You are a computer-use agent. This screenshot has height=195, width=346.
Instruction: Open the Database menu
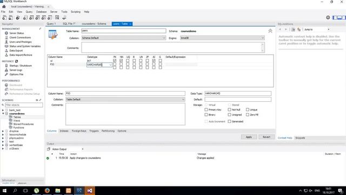click(41, 12)
